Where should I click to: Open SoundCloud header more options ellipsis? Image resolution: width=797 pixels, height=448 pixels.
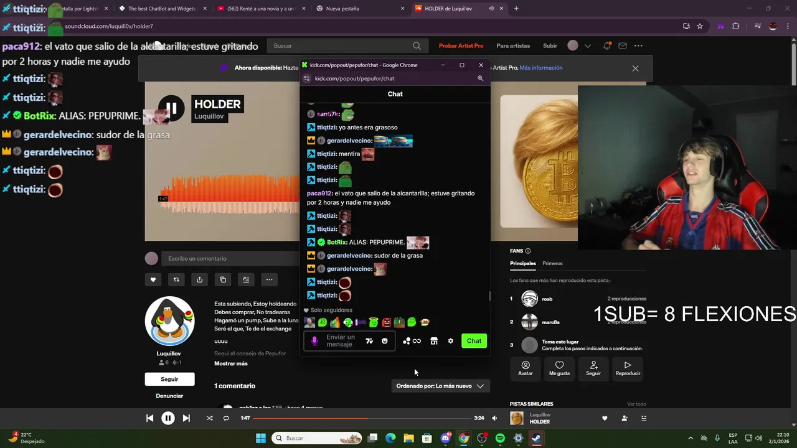click(x=638, y=45)
